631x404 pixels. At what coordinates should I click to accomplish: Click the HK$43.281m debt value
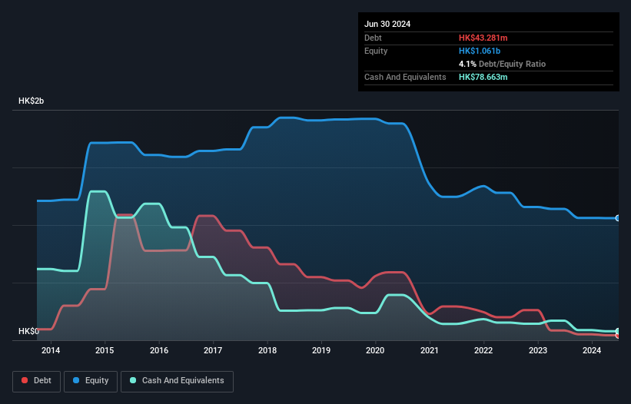tap(483, 38)
